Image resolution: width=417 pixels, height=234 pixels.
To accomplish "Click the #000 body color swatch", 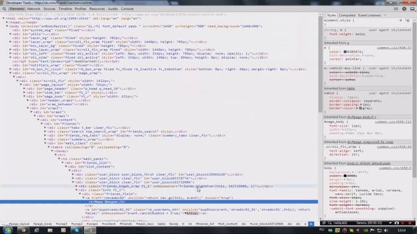I will click(345, 175).
